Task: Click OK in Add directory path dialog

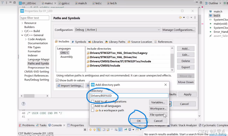Action: point(139,121)
